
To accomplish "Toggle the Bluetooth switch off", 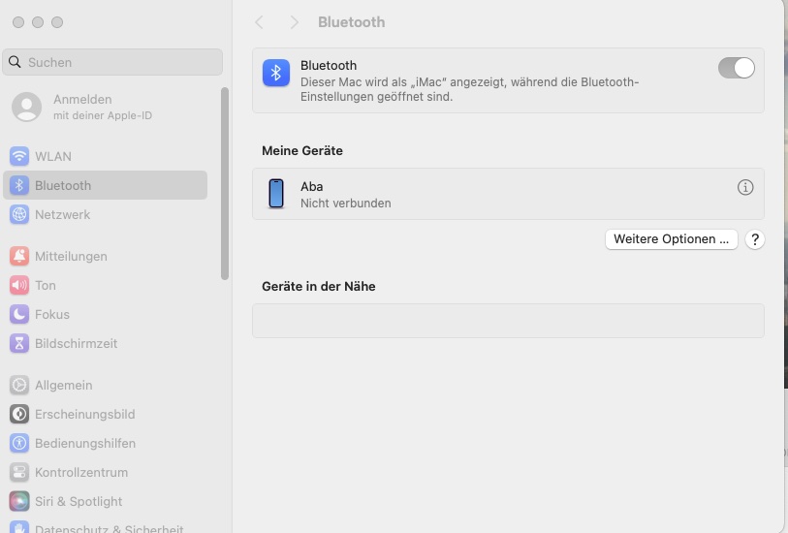I will click(736, 68).
